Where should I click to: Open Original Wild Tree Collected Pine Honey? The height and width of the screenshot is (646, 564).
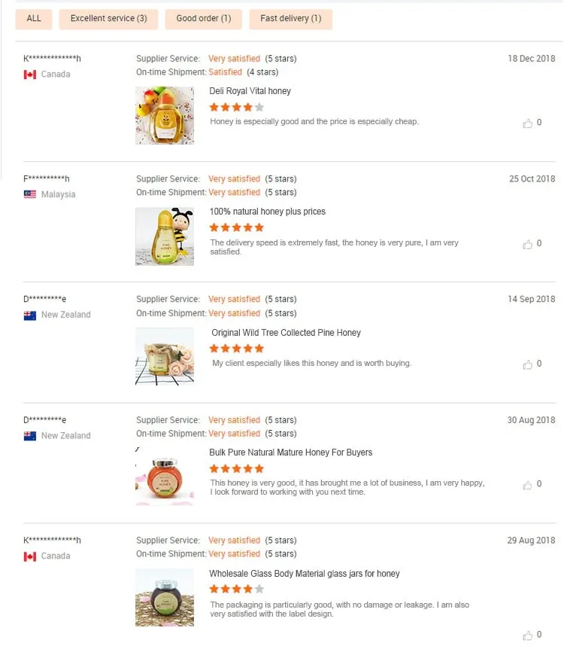pos(286,333)
